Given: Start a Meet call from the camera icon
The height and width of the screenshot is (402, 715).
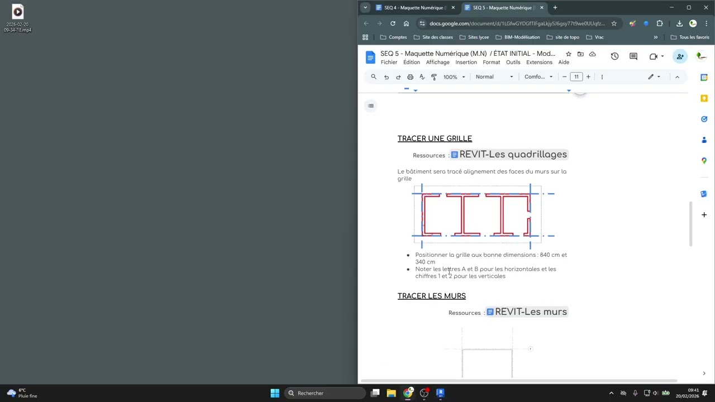Looking at the screenshot, I should (653, 56).
